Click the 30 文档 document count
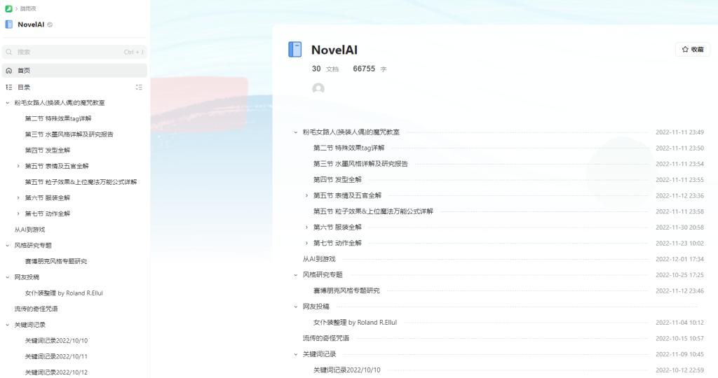 (x=325, y=69)
